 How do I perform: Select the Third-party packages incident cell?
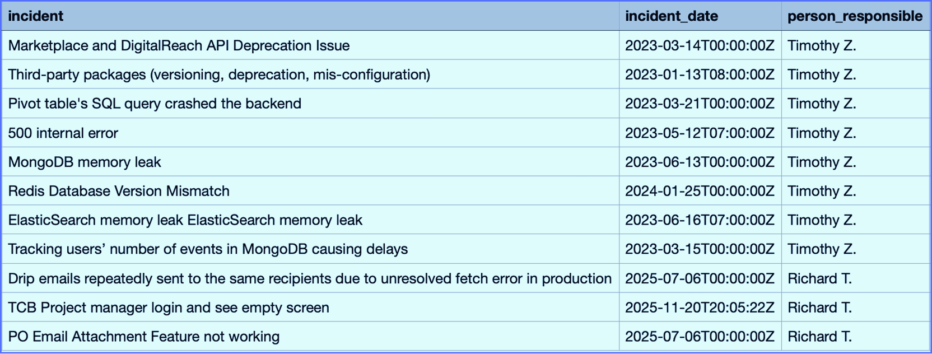coord(219,74)
